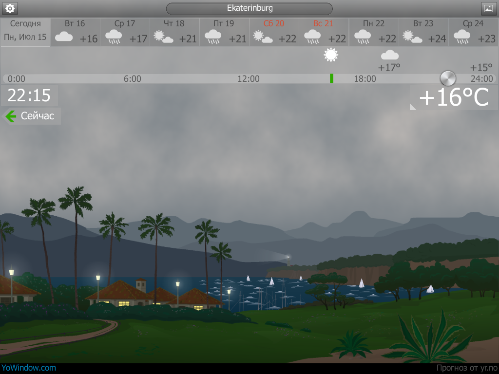Click the green back arrow icon
This screenshot has width=499, height=374.
pyautogui.click(x=11, y=116)
